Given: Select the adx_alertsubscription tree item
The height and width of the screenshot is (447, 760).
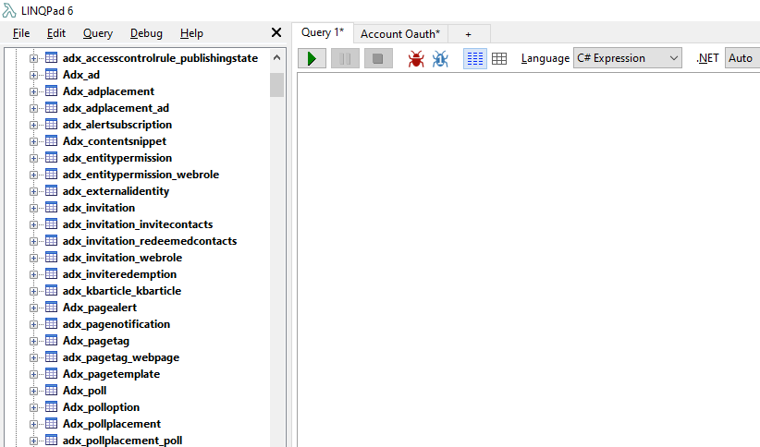Looking at the screenshot, I should 117,125.
